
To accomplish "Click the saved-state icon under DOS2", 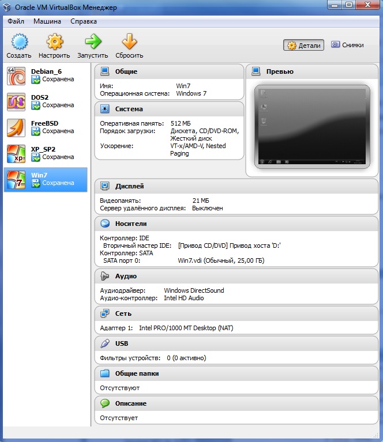I will [x=36, y=105].
